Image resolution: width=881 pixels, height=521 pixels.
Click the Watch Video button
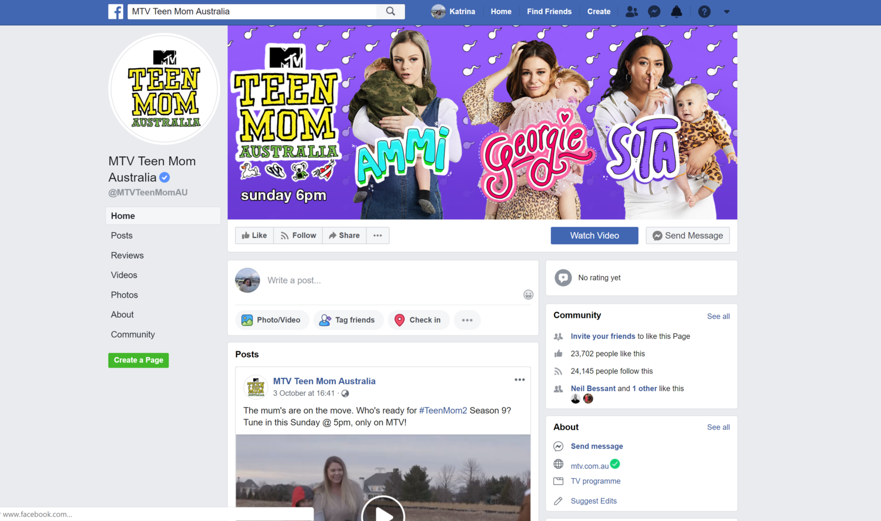[x=594, y=236]
